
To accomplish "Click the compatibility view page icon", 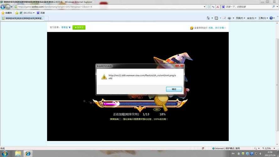I will [x=209, y=7].
